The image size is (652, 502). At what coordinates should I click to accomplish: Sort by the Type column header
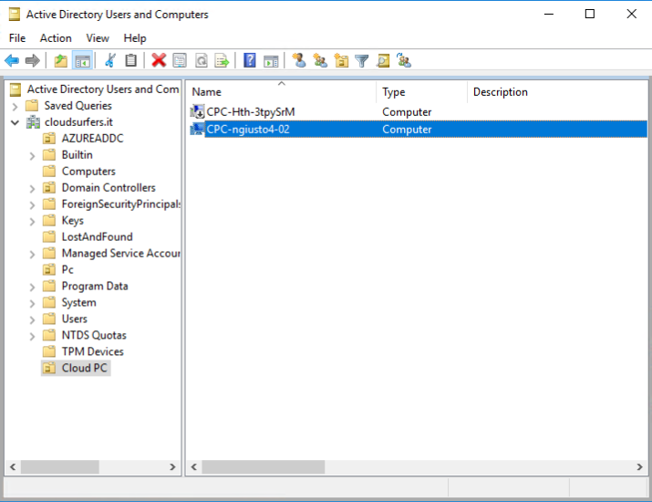click(x=422, y=91)
